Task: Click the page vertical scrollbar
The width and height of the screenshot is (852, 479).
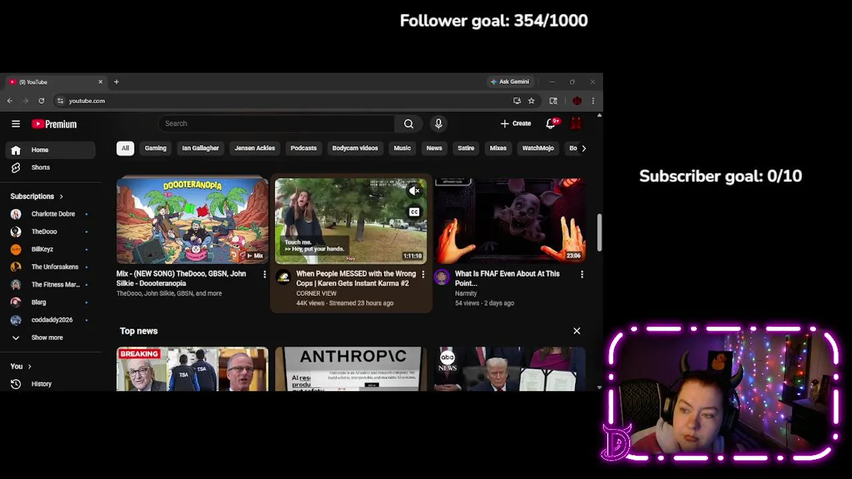Action: 599,233
